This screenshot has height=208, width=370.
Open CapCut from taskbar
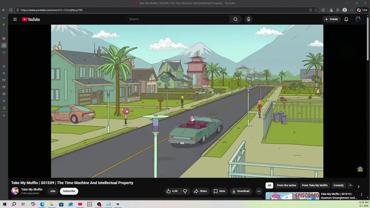click(x=118, y=204)
